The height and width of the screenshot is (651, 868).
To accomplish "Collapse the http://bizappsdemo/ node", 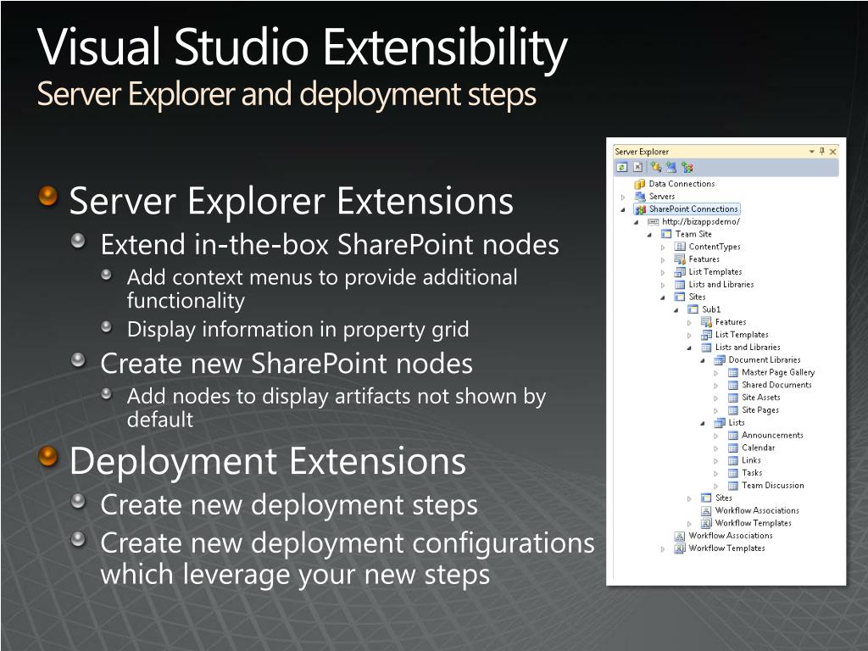I will pyautogui.click(x=636, y=223).
